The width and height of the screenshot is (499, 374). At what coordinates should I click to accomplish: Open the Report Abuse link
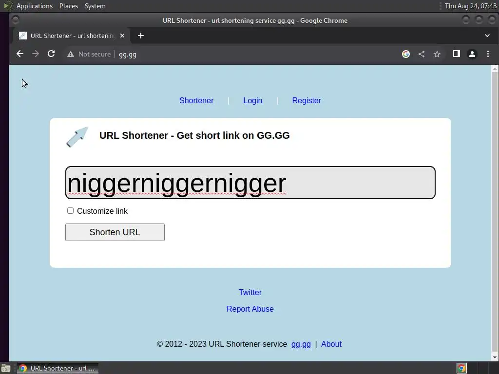[x=250, y=309]
